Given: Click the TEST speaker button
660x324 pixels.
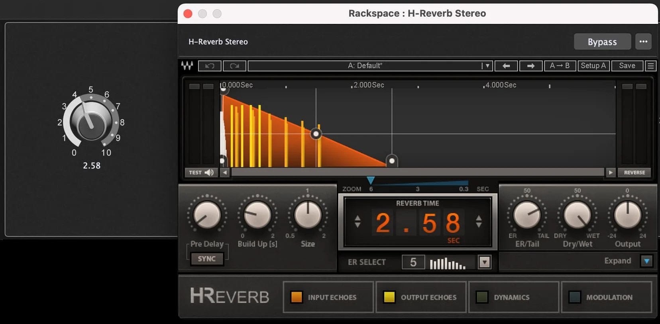Looking at the screenshot, I should click(x=201, y=173).
